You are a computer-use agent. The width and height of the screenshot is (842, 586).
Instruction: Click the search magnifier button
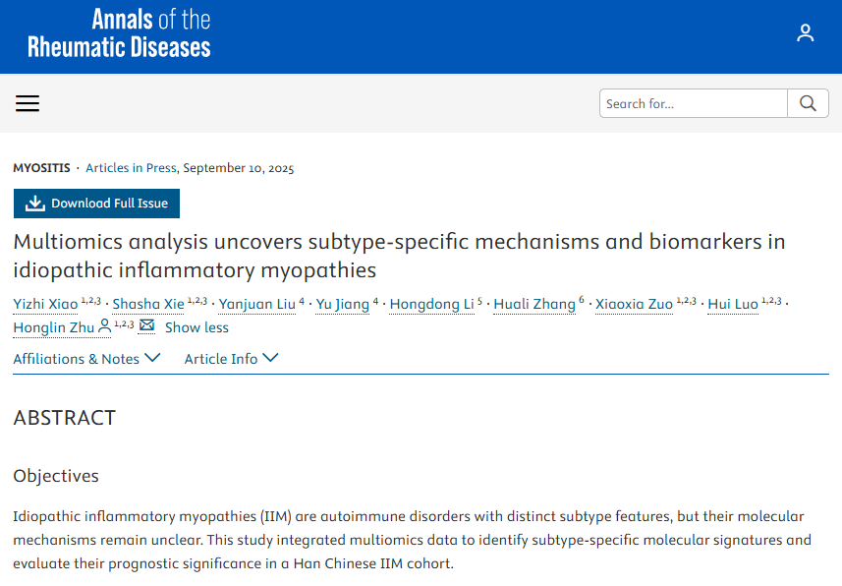[x=808, y=103]
